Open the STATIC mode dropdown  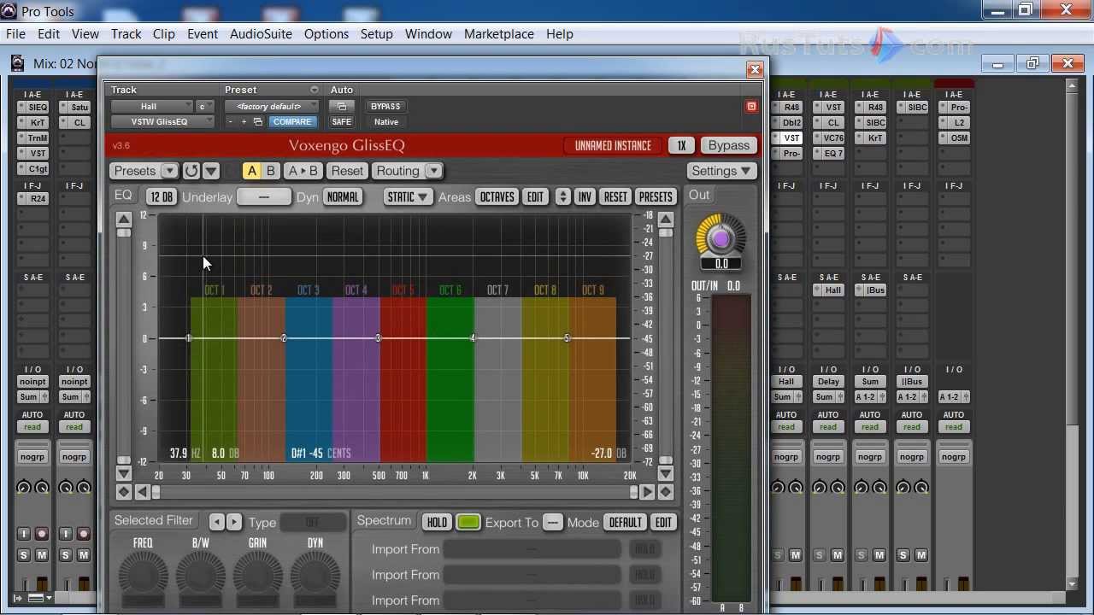click(408, 196)
